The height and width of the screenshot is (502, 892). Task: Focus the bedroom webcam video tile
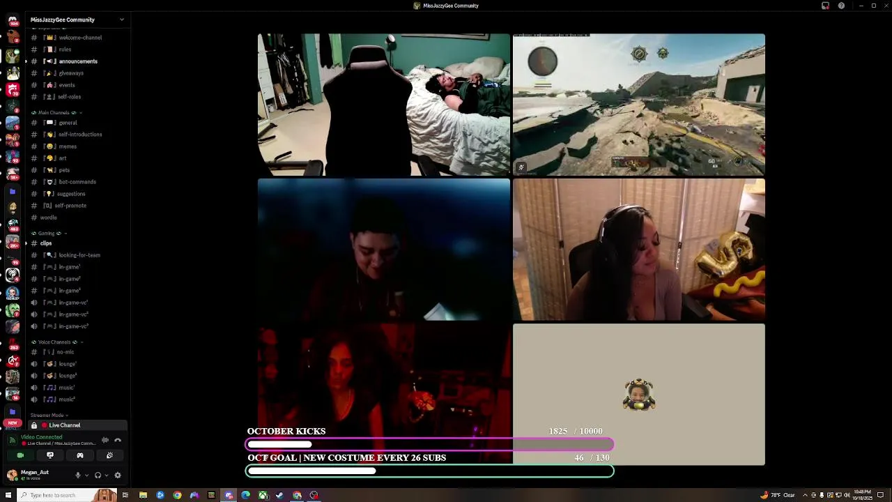pos(384,105)
